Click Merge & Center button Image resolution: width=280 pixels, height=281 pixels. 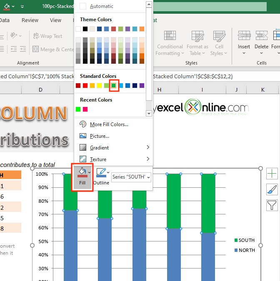[x=53, y=49]
